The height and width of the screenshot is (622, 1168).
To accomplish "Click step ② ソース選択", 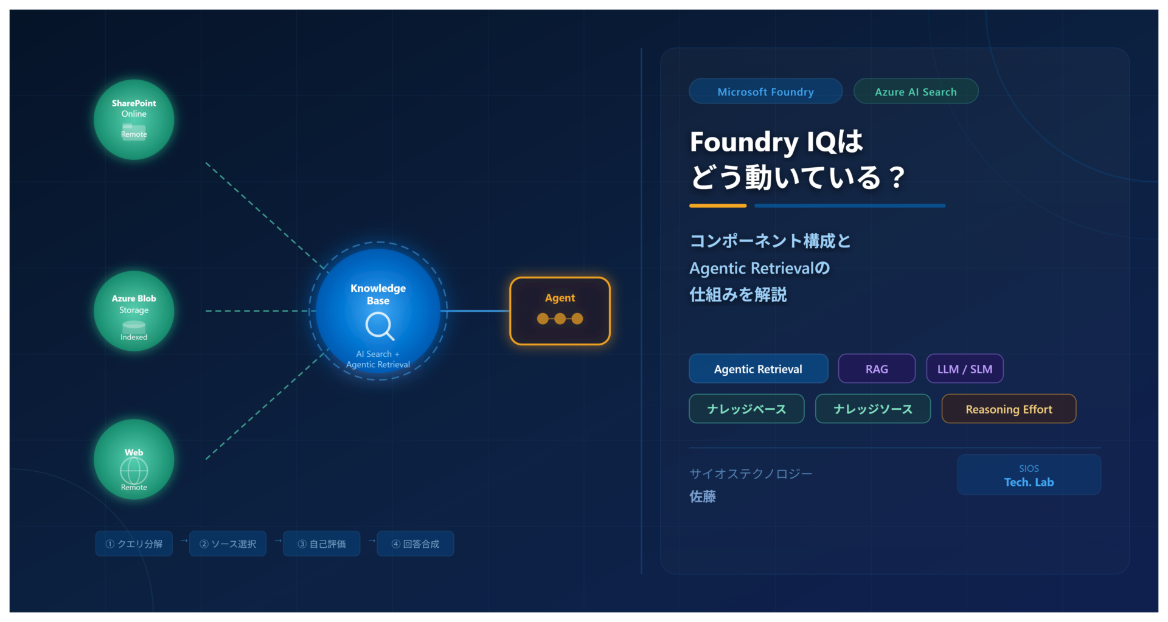I will tap(228, 544).
